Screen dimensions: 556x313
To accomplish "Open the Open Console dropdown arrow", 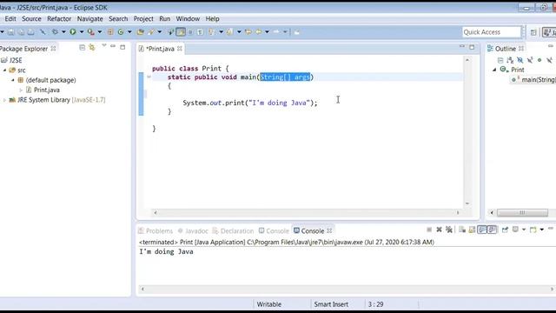I will tap(542, 230).
